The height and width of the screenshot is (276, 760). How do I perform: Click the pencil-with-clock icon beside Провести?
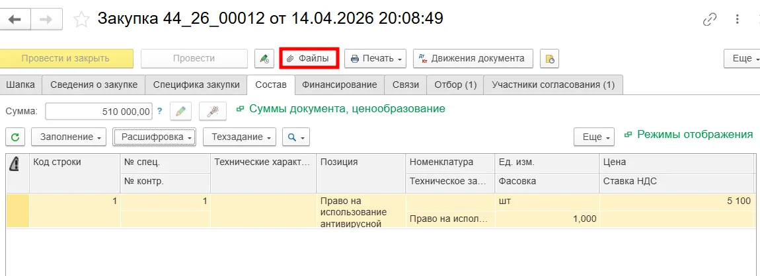pos(264,59)
